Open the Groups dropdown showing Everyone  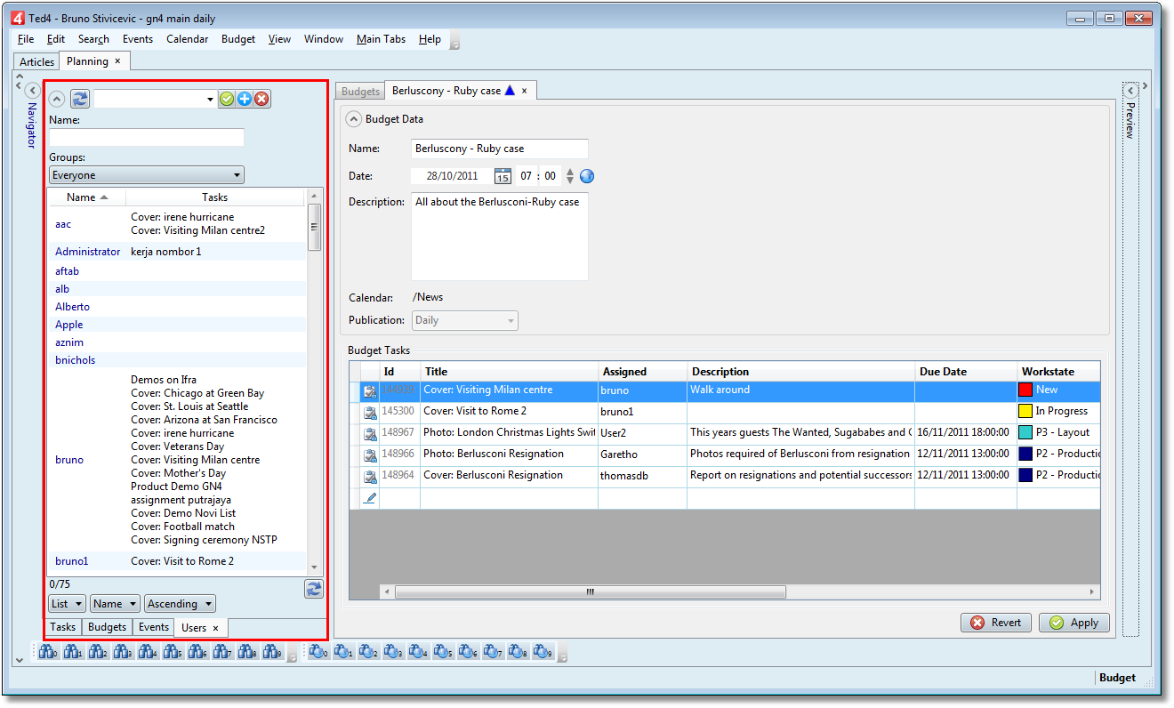click(147, 175)
